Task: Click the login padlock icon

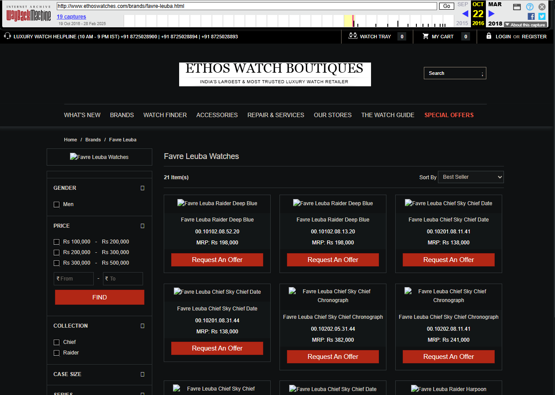Action: pos(489,36)
